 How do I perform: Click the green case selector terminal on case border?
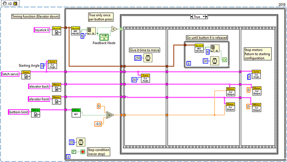[x=121, y=29]
